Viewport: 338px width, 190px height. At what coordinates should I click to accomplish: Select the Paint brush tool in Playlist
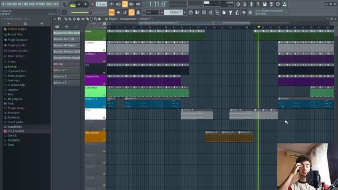70,19
